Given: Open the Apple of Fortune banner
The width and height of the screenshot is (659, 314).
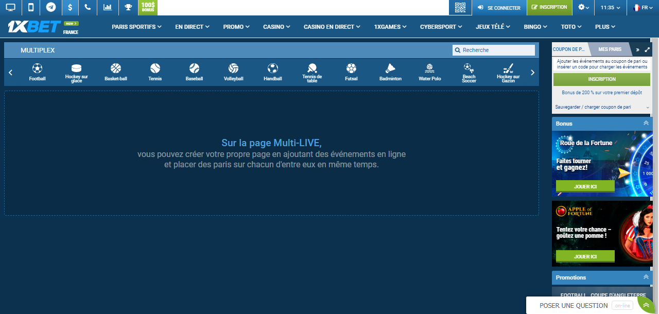Looking at the screenshot, I should tap(602, 234).
